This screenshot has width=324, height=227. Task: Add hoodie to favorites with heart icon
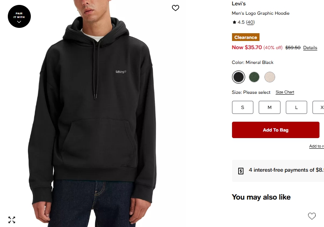click(175, 8)
